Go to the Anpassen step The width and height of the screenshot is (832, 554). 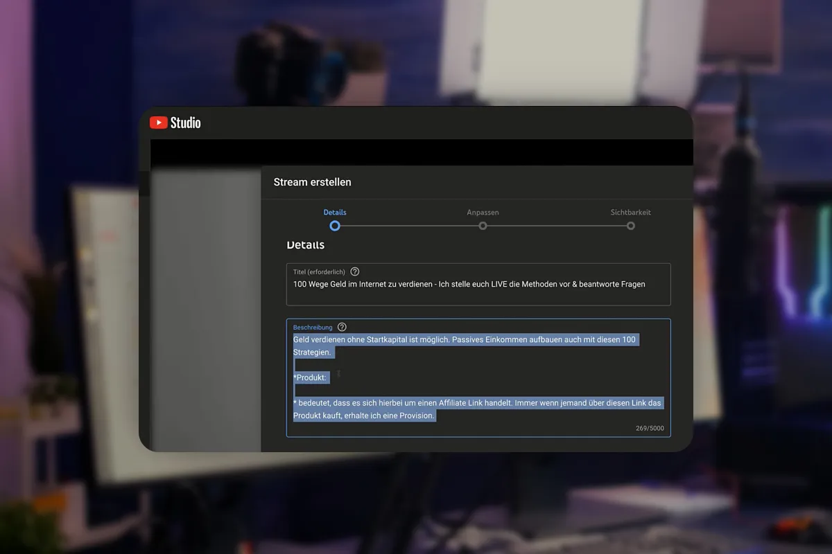coord(483,212)
